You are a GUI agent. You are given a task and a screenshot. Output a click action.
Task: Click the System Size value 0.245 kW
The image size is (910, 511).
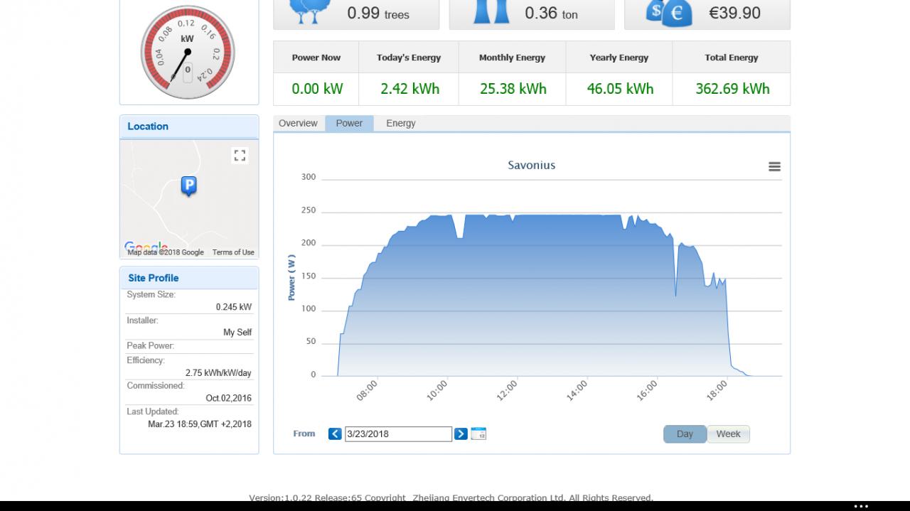point(234,307)
